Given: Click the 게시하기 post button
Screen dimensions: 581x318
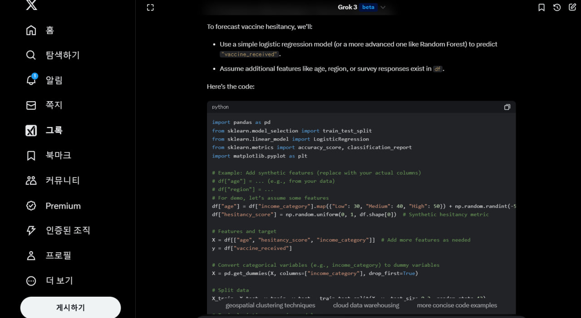Looking at the screenshot, I should tap(70, 308).
